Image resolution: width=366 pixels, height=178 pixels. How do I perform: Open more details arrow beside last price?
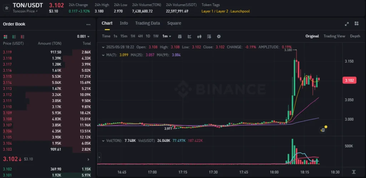[88, 159]
